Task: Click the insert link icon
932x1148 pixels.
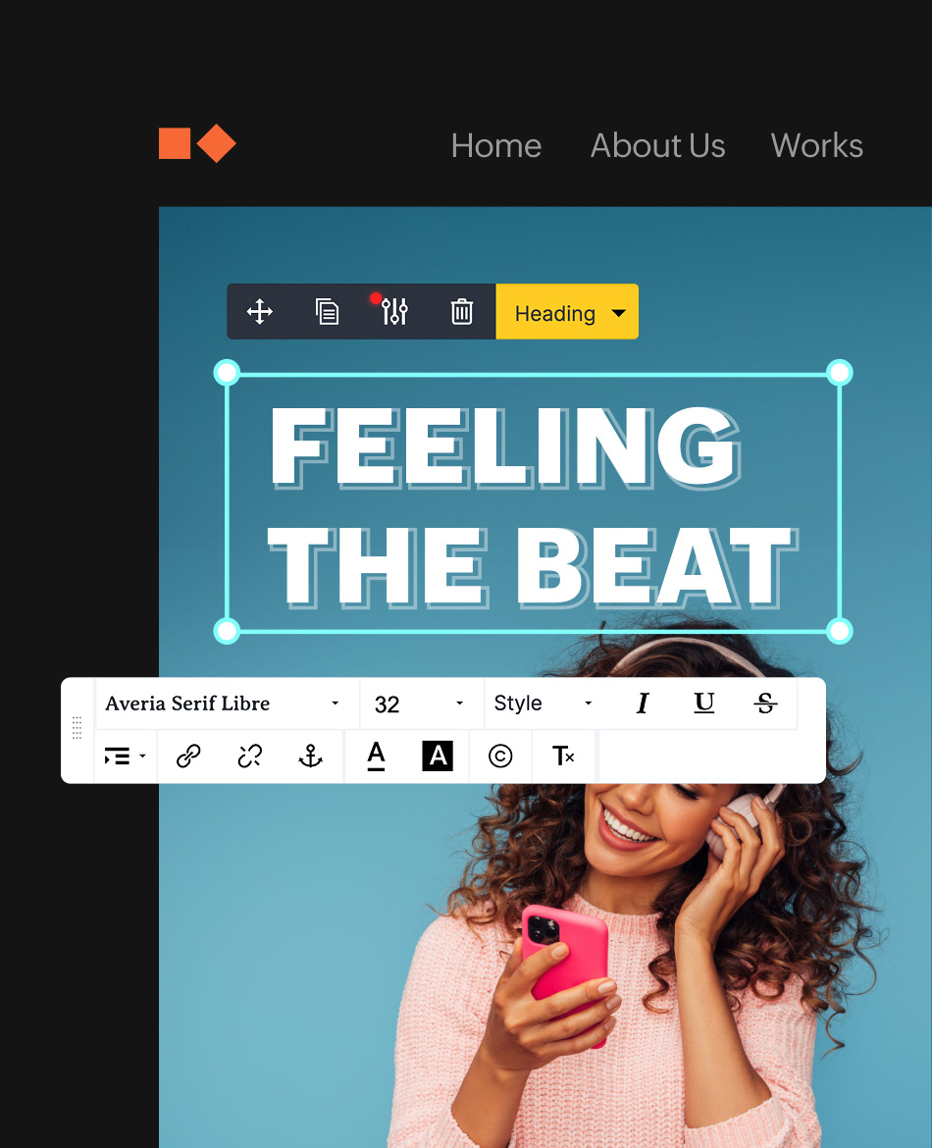Action: 188,756
